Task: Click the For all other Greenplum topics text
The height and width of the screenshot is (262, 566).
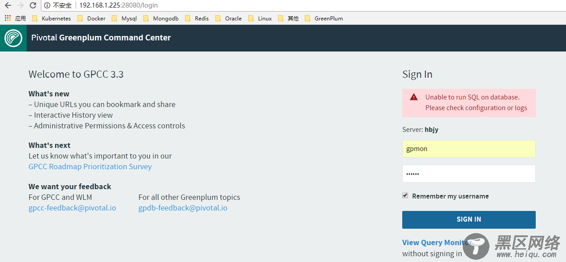Action: [x=189, y=197]
